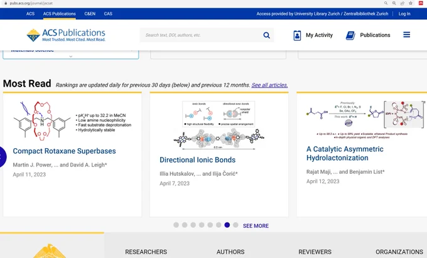The width and height of the screenshot is (427, 258).
Task: Click the See all articles link
Action: point(269,85)
